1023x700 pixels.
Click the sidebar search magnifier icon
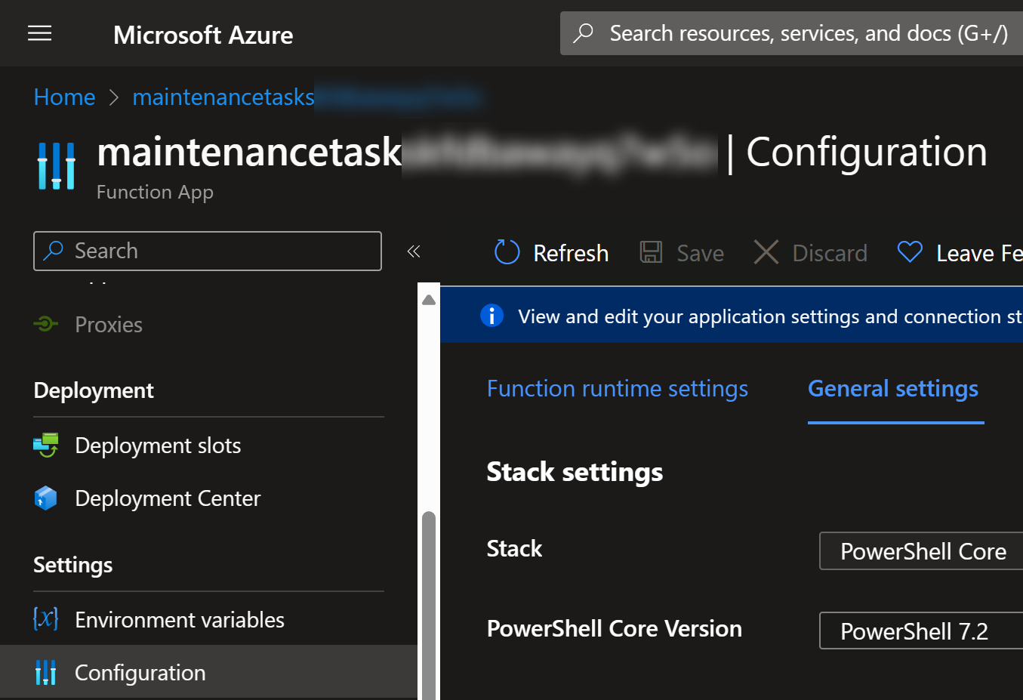tap(53, 251)
